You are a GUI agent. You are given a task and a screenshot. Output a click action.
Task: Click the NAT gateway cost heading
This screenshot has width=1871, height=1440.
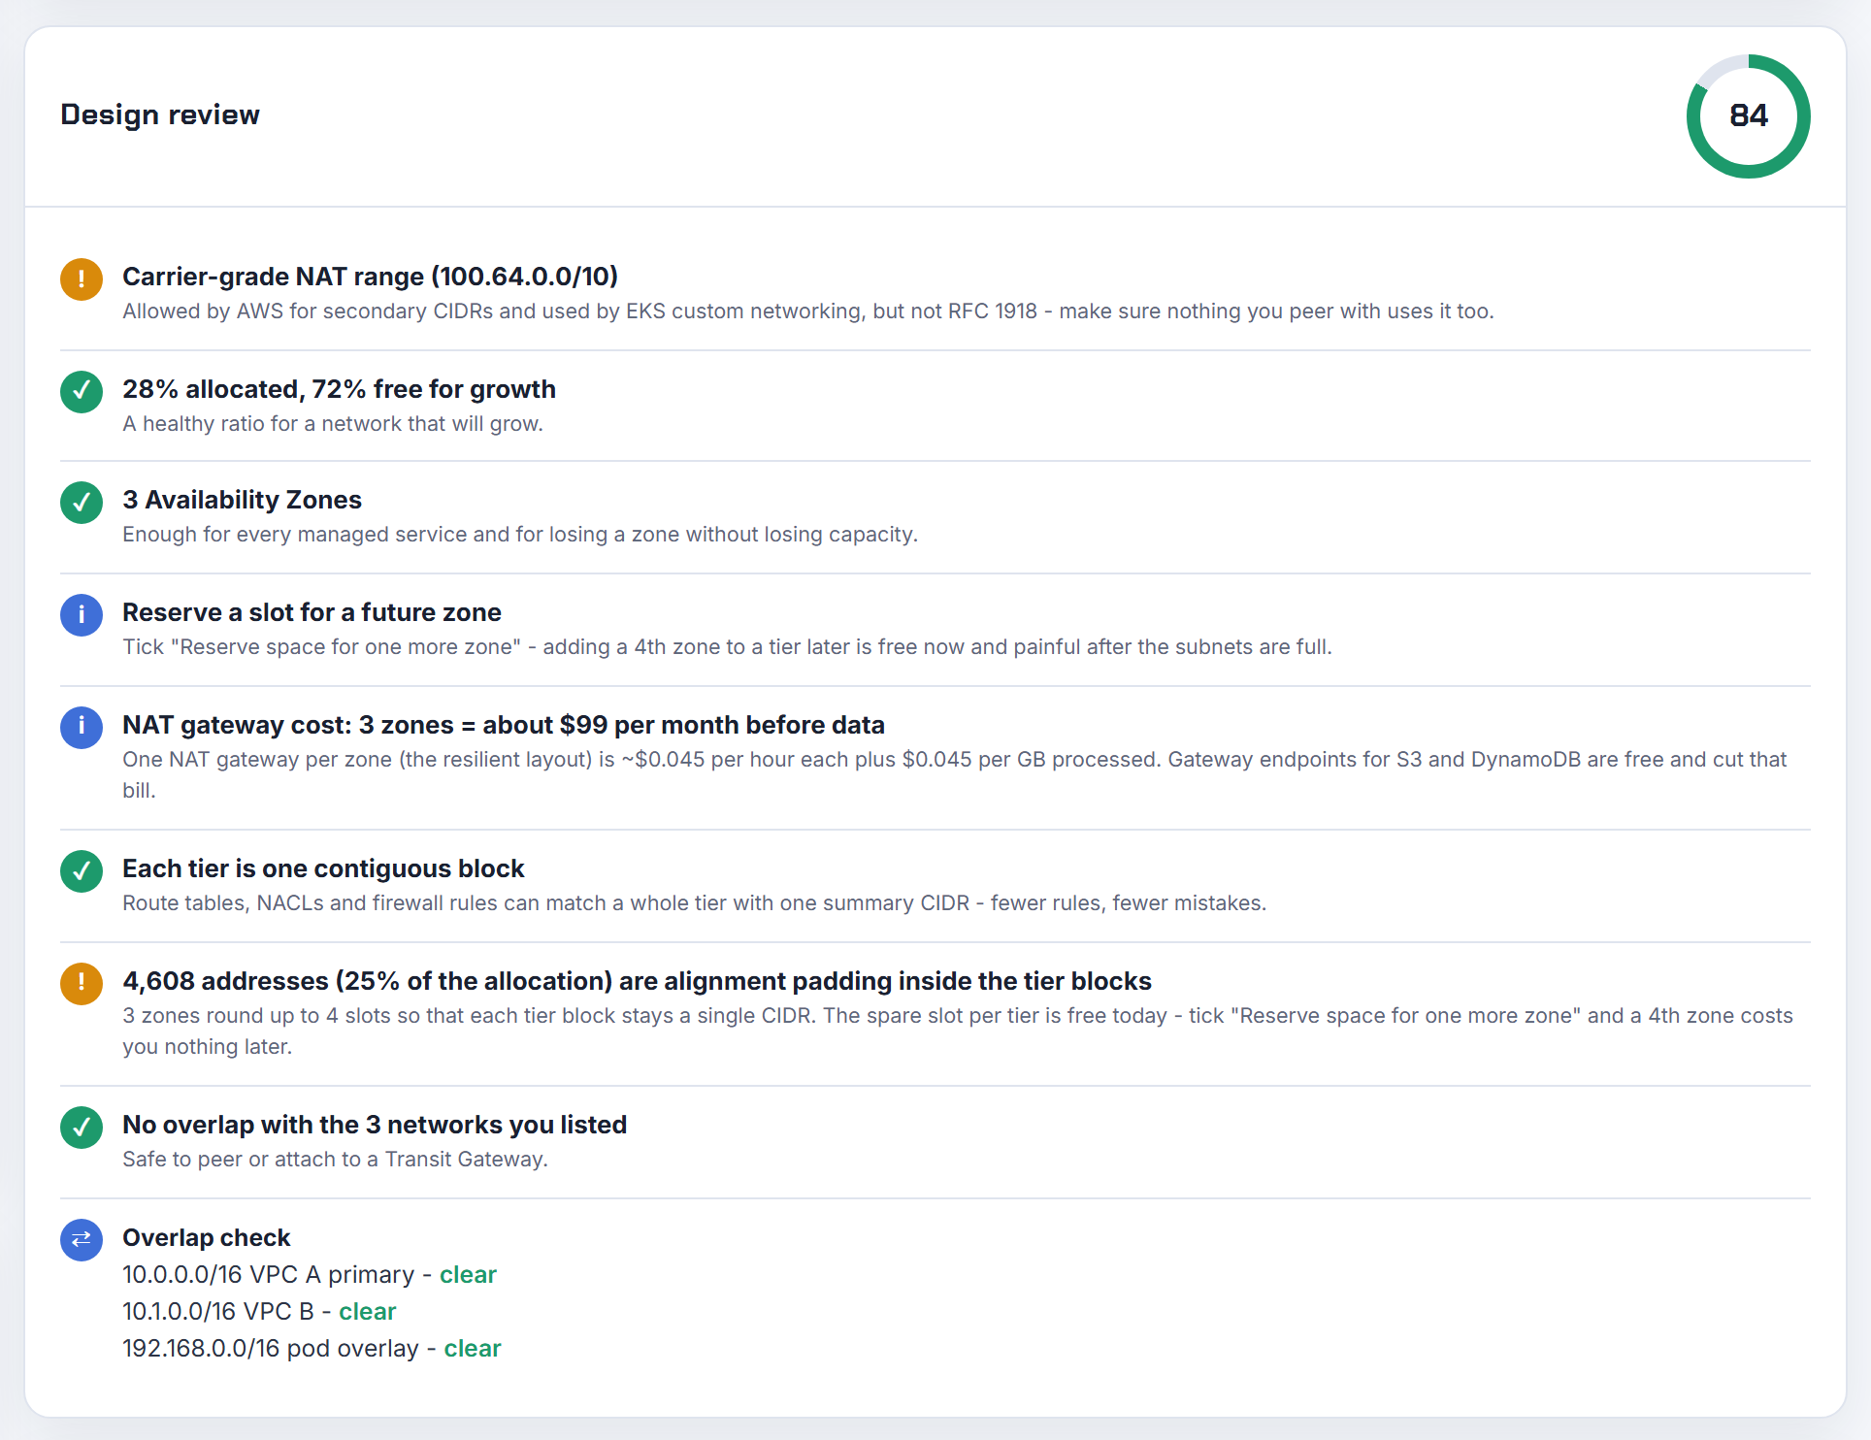tap(504, 725)
